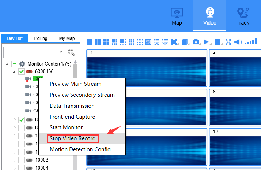
Task: Select the Dev List tab
Action: click(x=15, y=38)
